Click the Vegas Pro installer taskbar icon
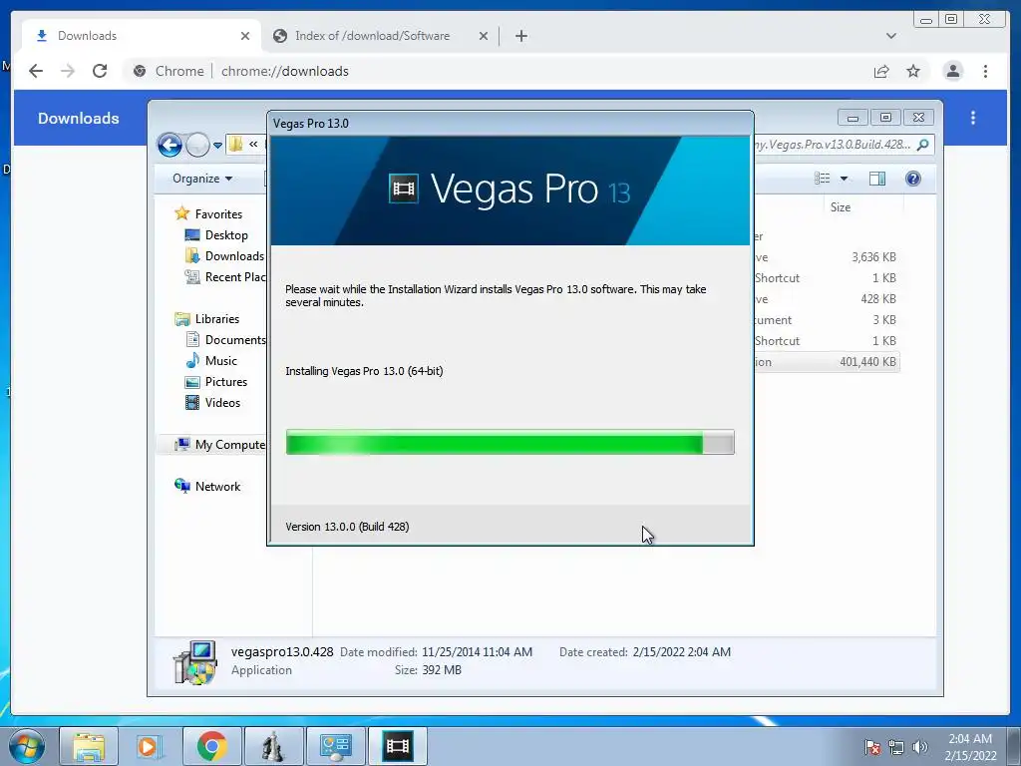 click(397, 746)
